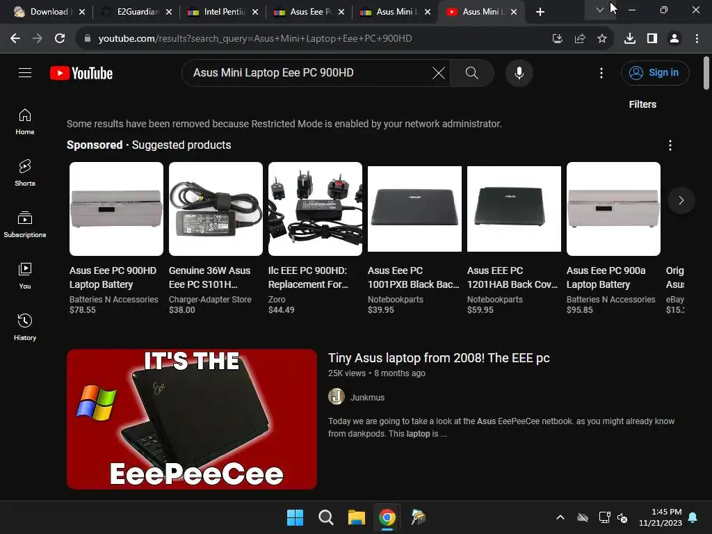Click the magnifier search button
712x534 pixels.
[x=472, y=72]
